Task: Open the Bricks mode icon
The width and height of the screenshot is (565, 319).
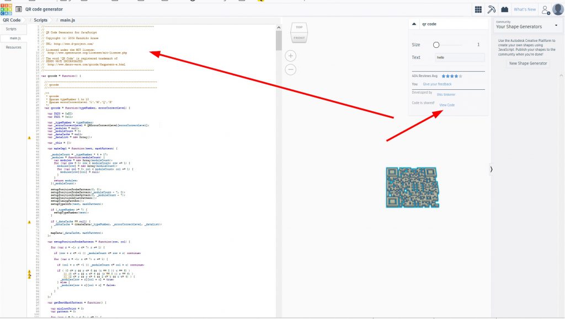Action: point(504,9)
